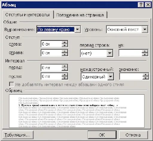The image size is (153, 141).
Task: Open the Табуляция... dialog button
Action: [18, 135]
